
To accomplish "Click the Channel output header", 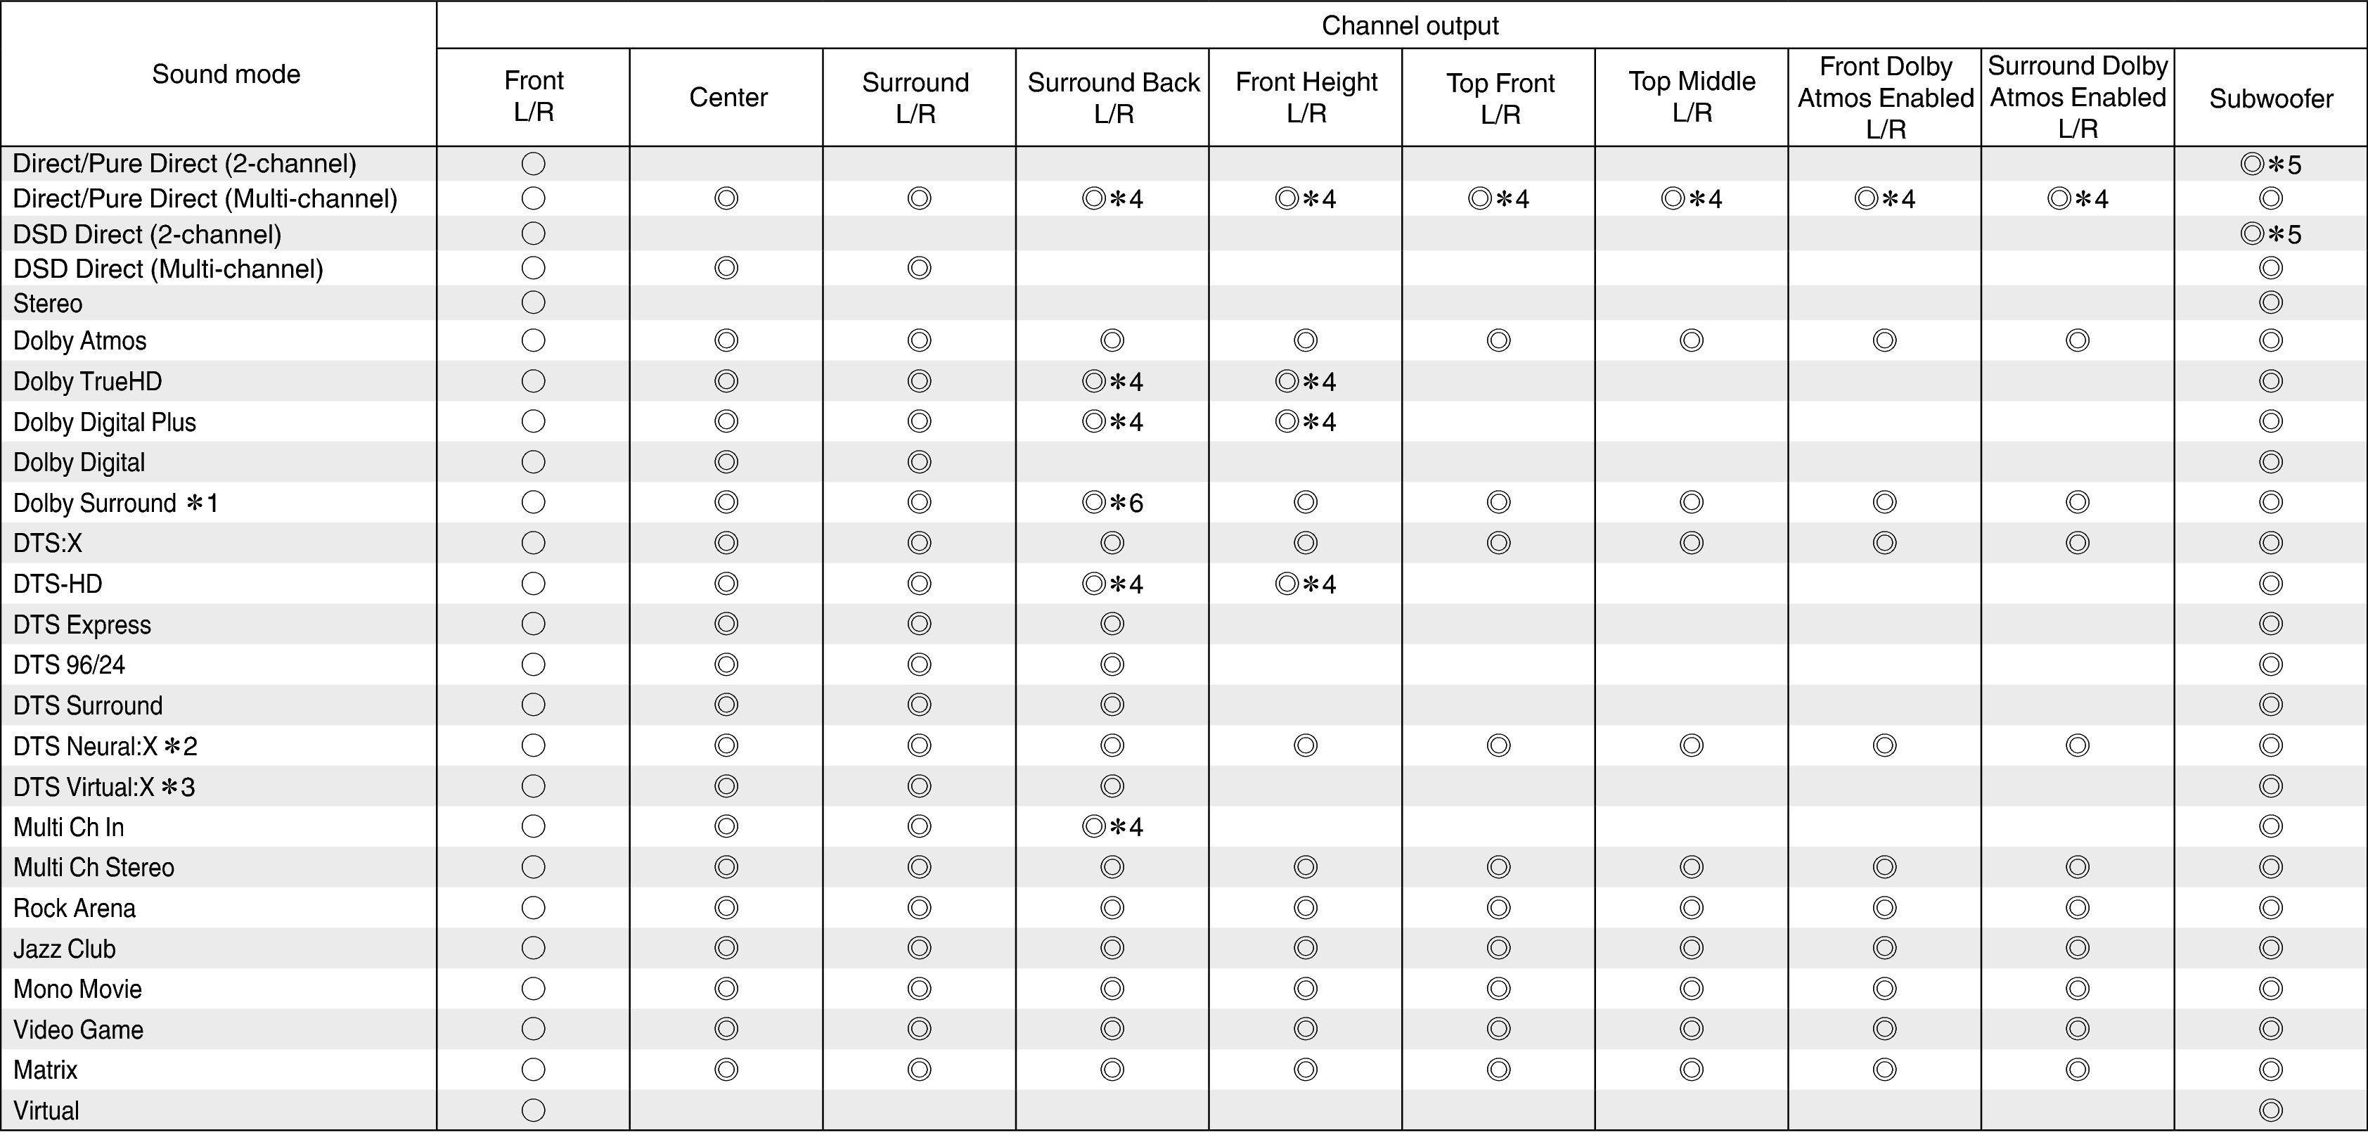I will 1410,26.
